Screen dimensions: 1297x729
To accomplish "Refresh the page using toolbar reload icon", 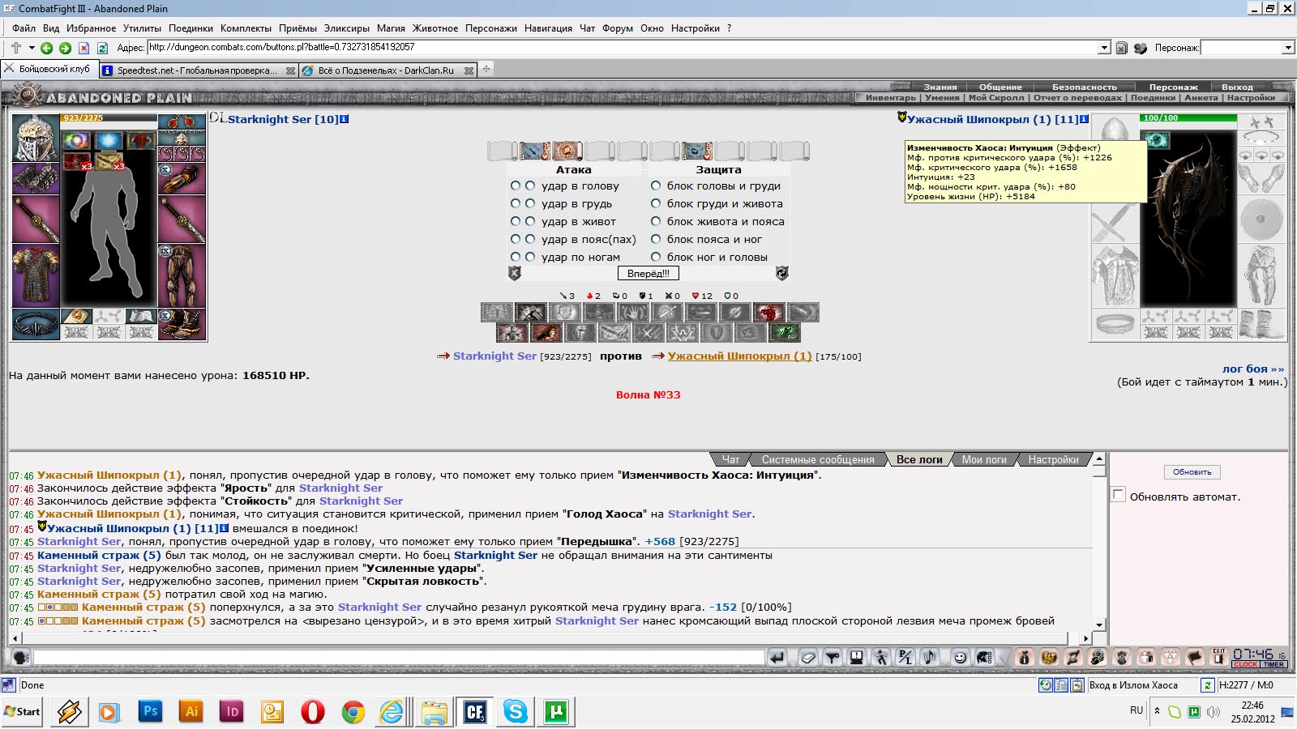I will point(102,48).
